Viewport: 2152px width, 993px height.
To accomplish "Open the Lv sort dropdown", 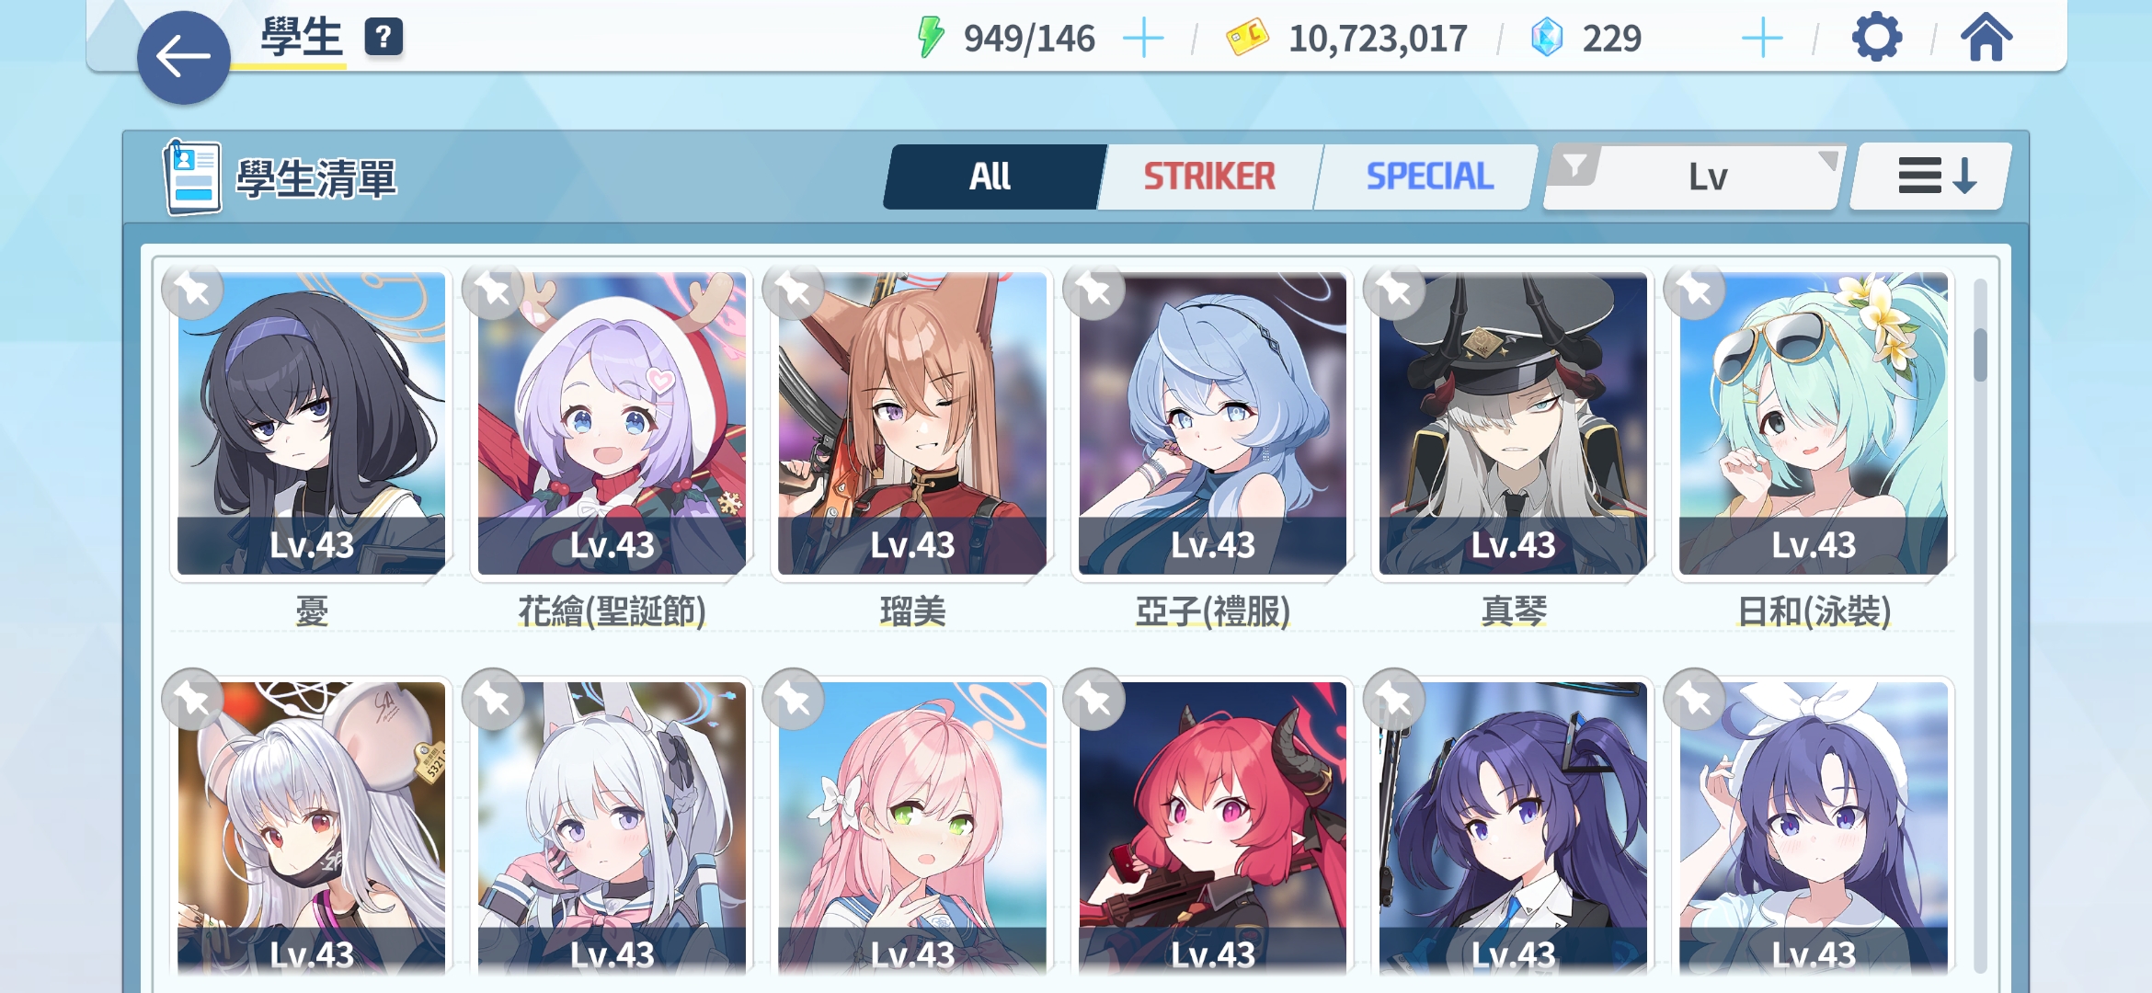I will click(x=1708, y=177).
